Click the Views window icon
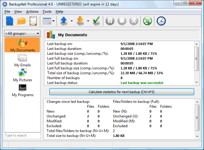Image resolution: width=204 pixels, height=150 pixels. coord(47,21)
